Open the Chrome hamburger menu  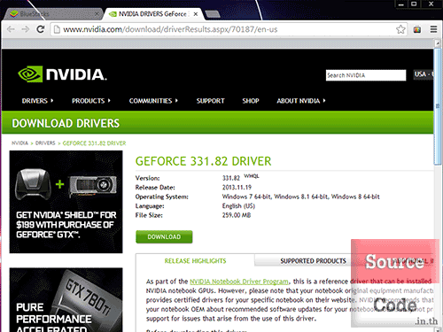(433, 29)
